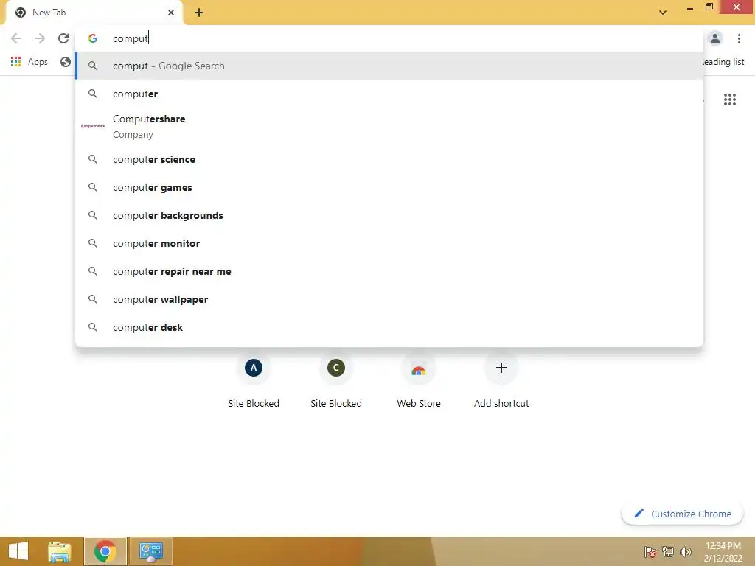Click search icon beside 'computer science'

click(92, 159)
